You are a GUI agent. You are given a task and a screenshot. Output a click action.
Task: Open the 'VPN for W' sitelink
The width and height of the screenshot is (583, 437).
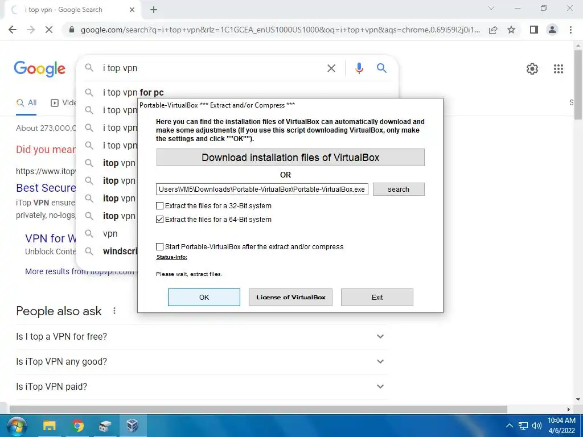(51, 238)
